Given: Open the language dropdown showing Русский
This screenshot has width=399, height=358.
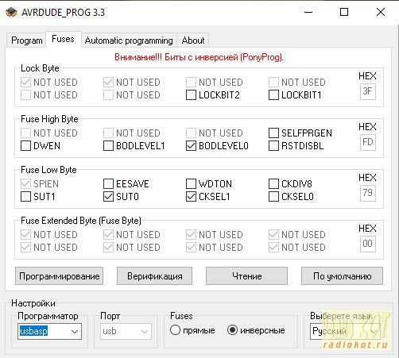Looking at the screenshot, I should (x=345, y=331).
